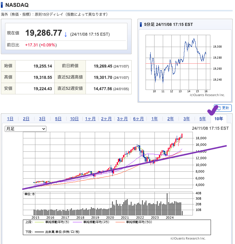Click the 52-week low 14,477.56
Viewport: 235px width, 244px height.
(x=103, y=89)
